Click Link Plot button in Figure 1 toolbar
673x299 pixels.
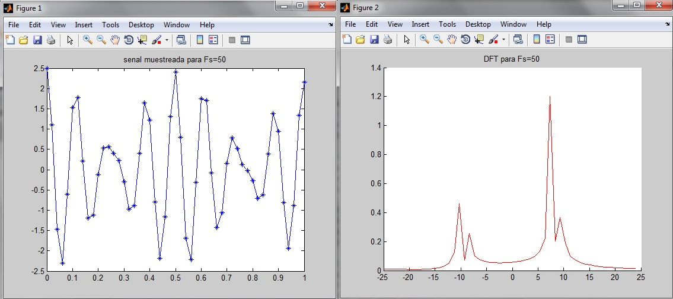[x=181, y=40]
